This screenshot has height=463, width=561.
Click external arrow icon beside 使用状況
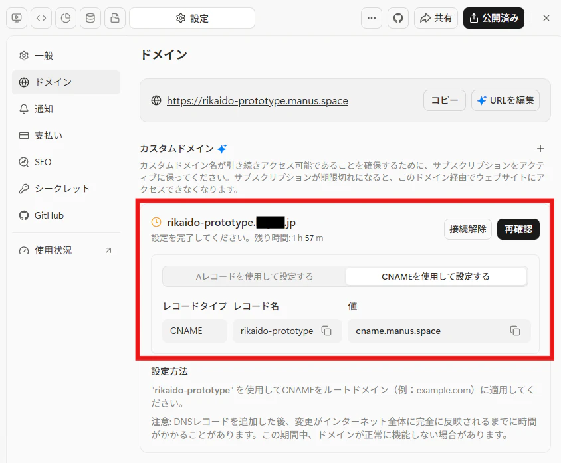(x=108, y=250)
